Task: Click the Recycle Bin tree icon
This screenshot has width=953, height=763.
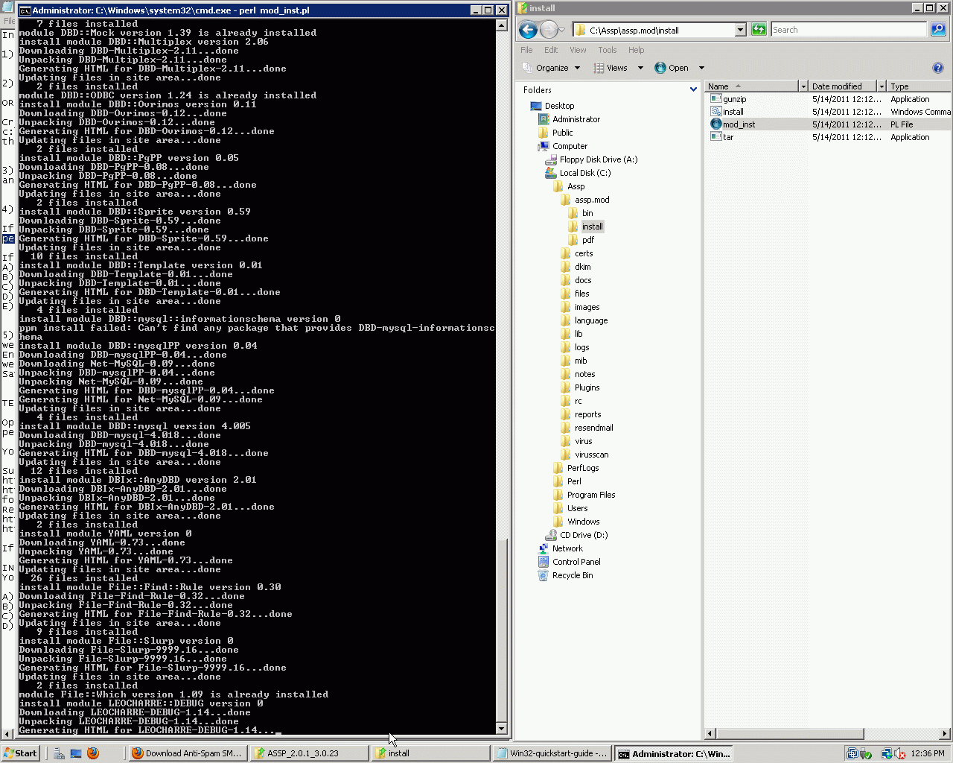Action: tap(544, 575)
